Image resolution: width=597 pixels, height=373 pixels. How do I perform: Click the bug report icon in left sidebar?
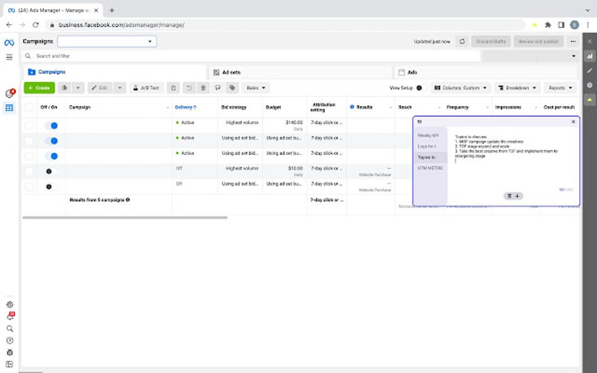pos(10,353)
